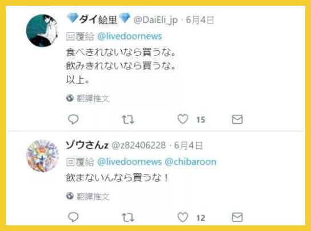
Task: Open ゾウさんz display name
Action: (x=87, y=145)
